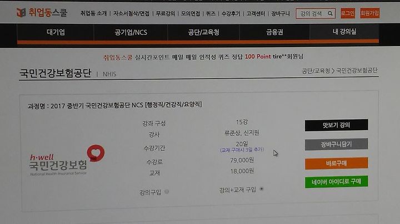Image resolution: width=400 pixels, height=224 pixels.
Task: Click the 국민건강보험공단 breadcrumb link
Action: coord(357,70)
